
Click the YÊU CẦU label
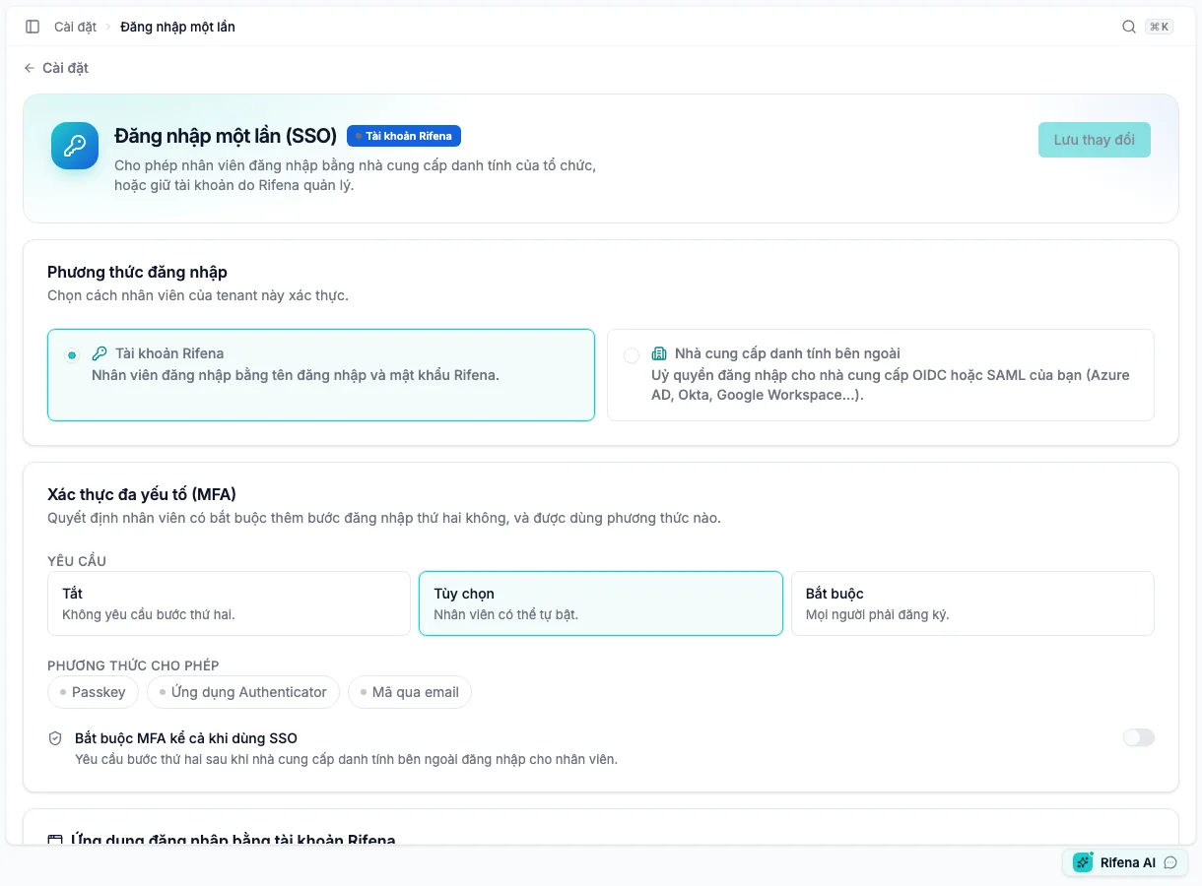[x=77, y=561]
